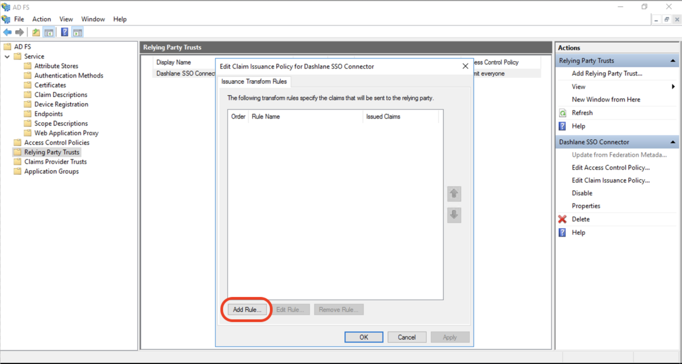
Task: Click the Help icon under Dashlane SSO Connector actions
Action: coord(562,233)
